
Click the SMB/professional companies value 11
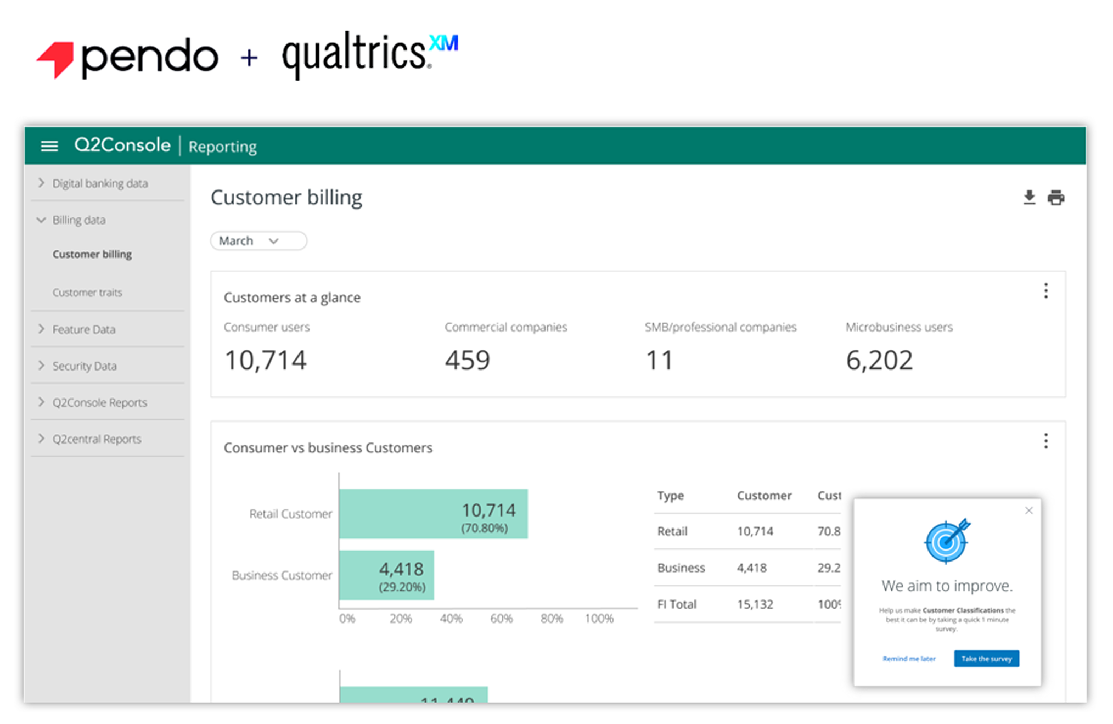coord(659,361)
